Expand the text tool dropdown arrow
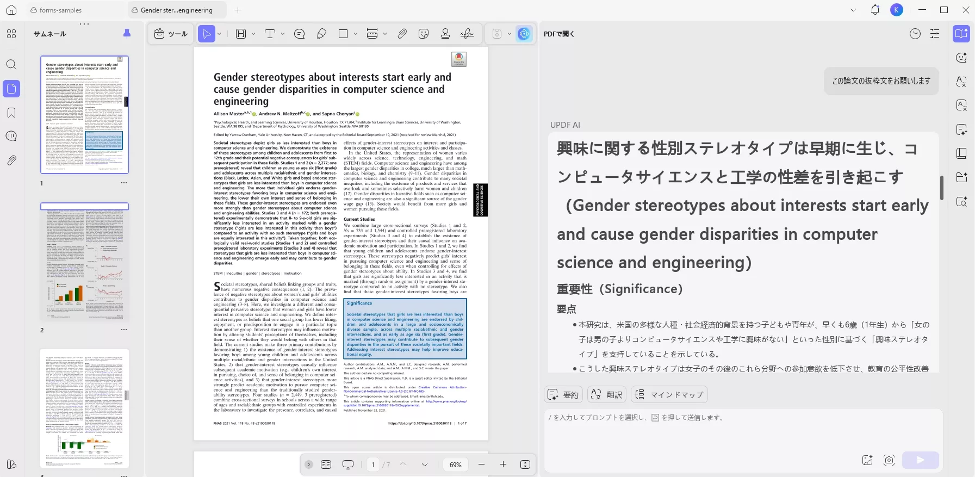The image size is (975, 477). pyautogui.click(x=283, y=34)
